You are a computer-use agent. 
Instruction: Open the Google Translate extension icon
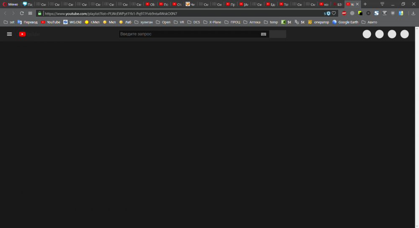click(x=401, y=13)
